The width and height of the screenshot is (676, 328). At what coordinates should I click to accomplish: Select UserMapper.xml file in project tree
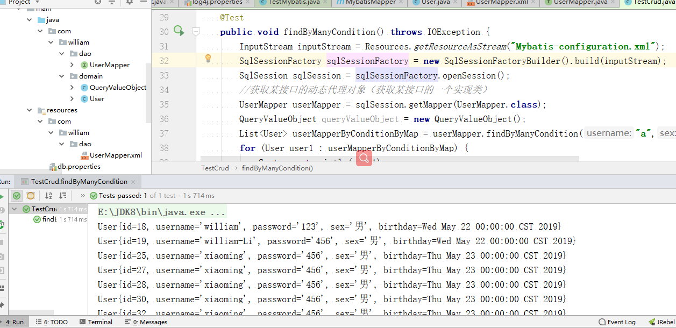coord(111,155)
